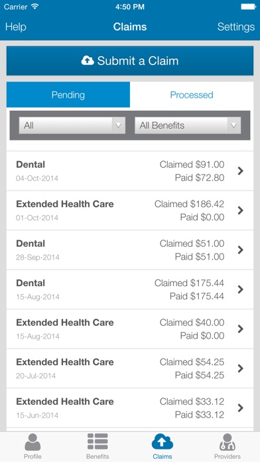Tap the Claims cloud upload icon
The height and width of the screenshot is (462, 260).
[162, 441]
